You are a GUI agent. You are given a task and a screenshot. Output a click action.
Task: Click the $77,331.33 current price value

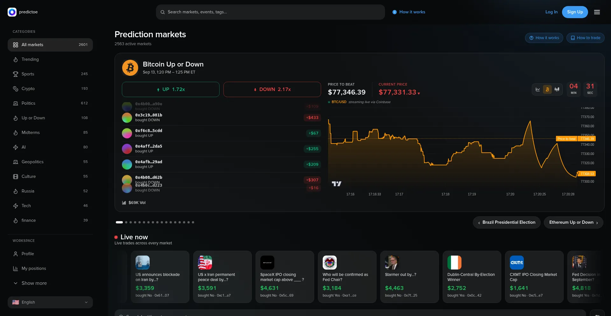click(397, 92)
